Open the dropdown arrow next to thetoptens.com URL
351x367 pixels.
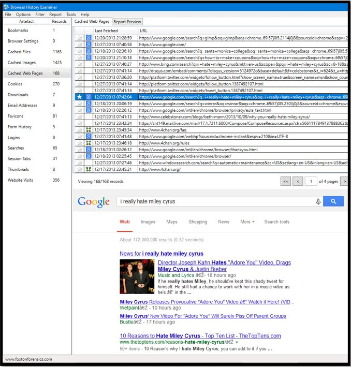[237, 342]
